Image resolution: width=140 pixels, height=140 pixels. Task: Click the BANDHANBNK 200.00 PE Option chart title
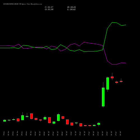pos(22,4)
